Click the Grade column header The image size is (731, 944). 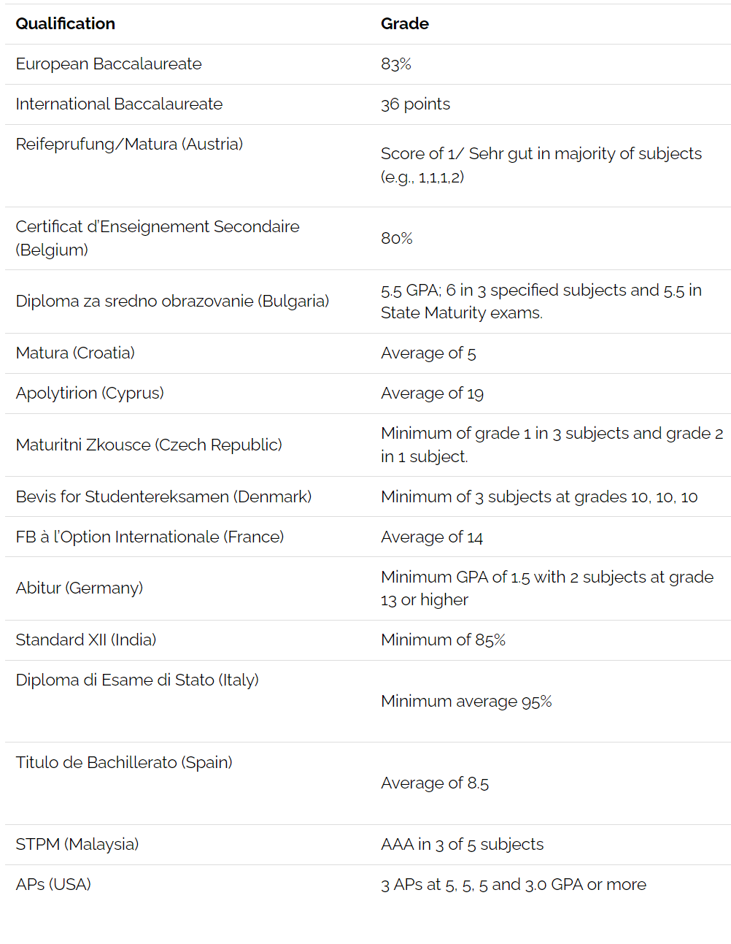tap(405, 24)
